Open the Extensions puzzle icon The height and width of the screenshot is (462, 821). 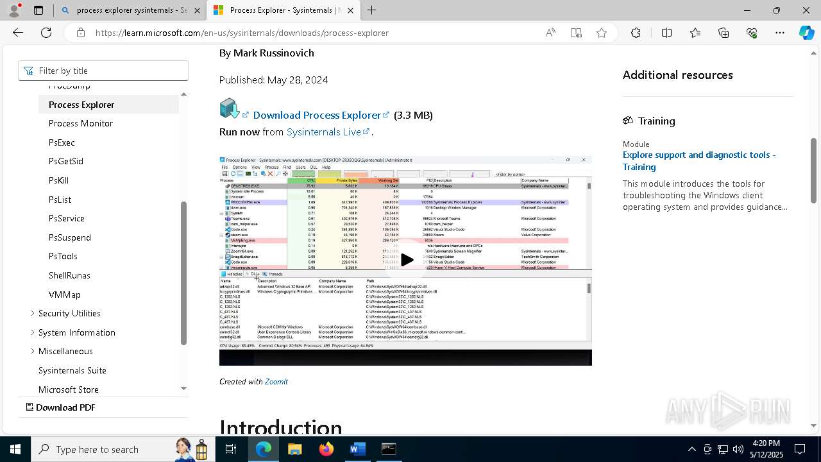pos(636,33)
